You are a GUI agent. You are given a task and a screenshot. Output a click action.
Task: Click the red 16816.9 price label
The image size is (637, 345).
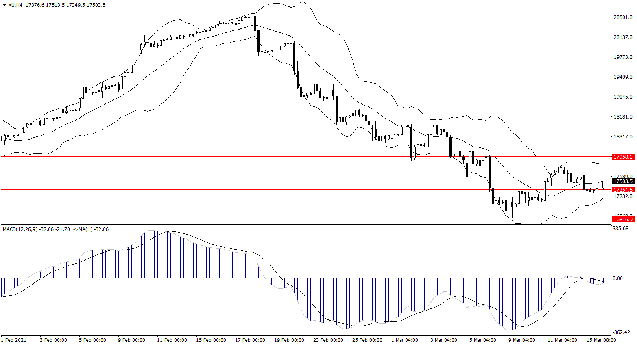[623, 220]
